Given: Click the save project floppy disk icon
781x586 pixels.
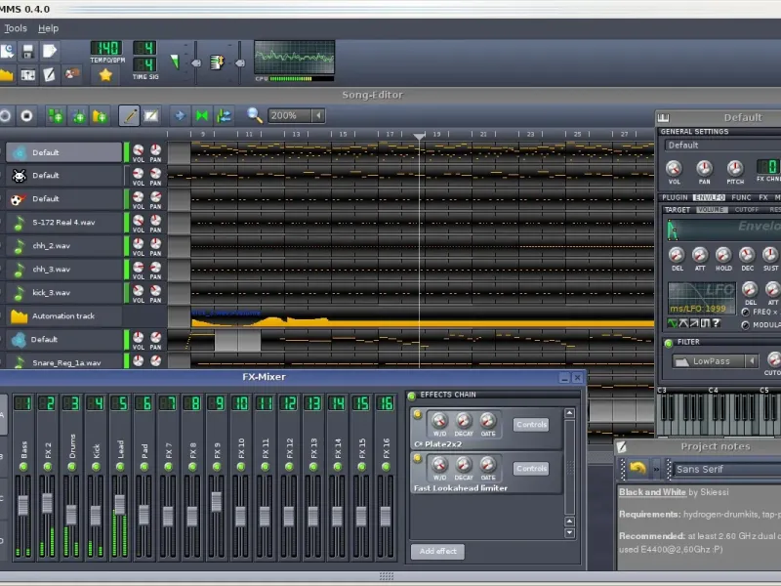Looking at the screenshot, I should (x=28, y=51).
